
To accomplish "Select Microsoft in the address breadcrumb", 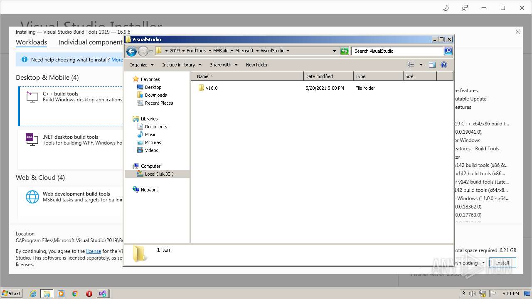I will (244, 51).
